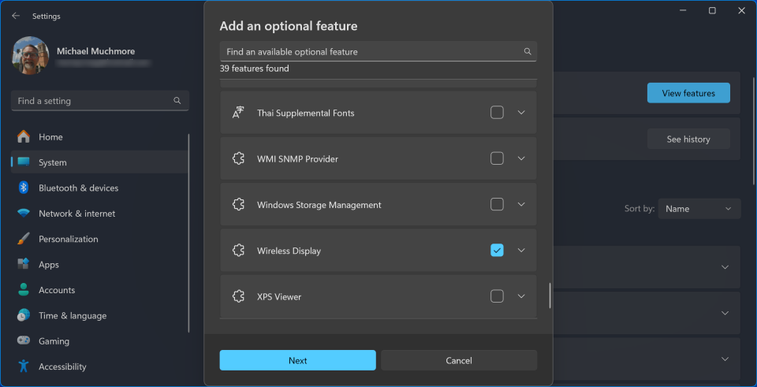The height and width of the screenshot is (387, 757).
Task: Click the Personalization paintbrush icon
Action: tap(23, 239)
